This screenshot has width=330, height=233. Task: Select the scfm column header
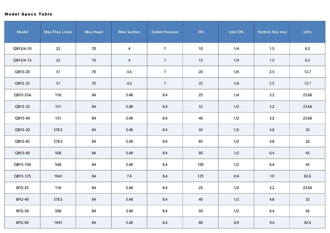307,32
